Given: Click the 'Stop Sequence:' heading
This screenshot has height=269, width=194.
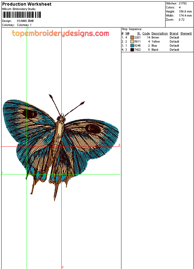Looking at the screenshot, I should tap(132, 29).
